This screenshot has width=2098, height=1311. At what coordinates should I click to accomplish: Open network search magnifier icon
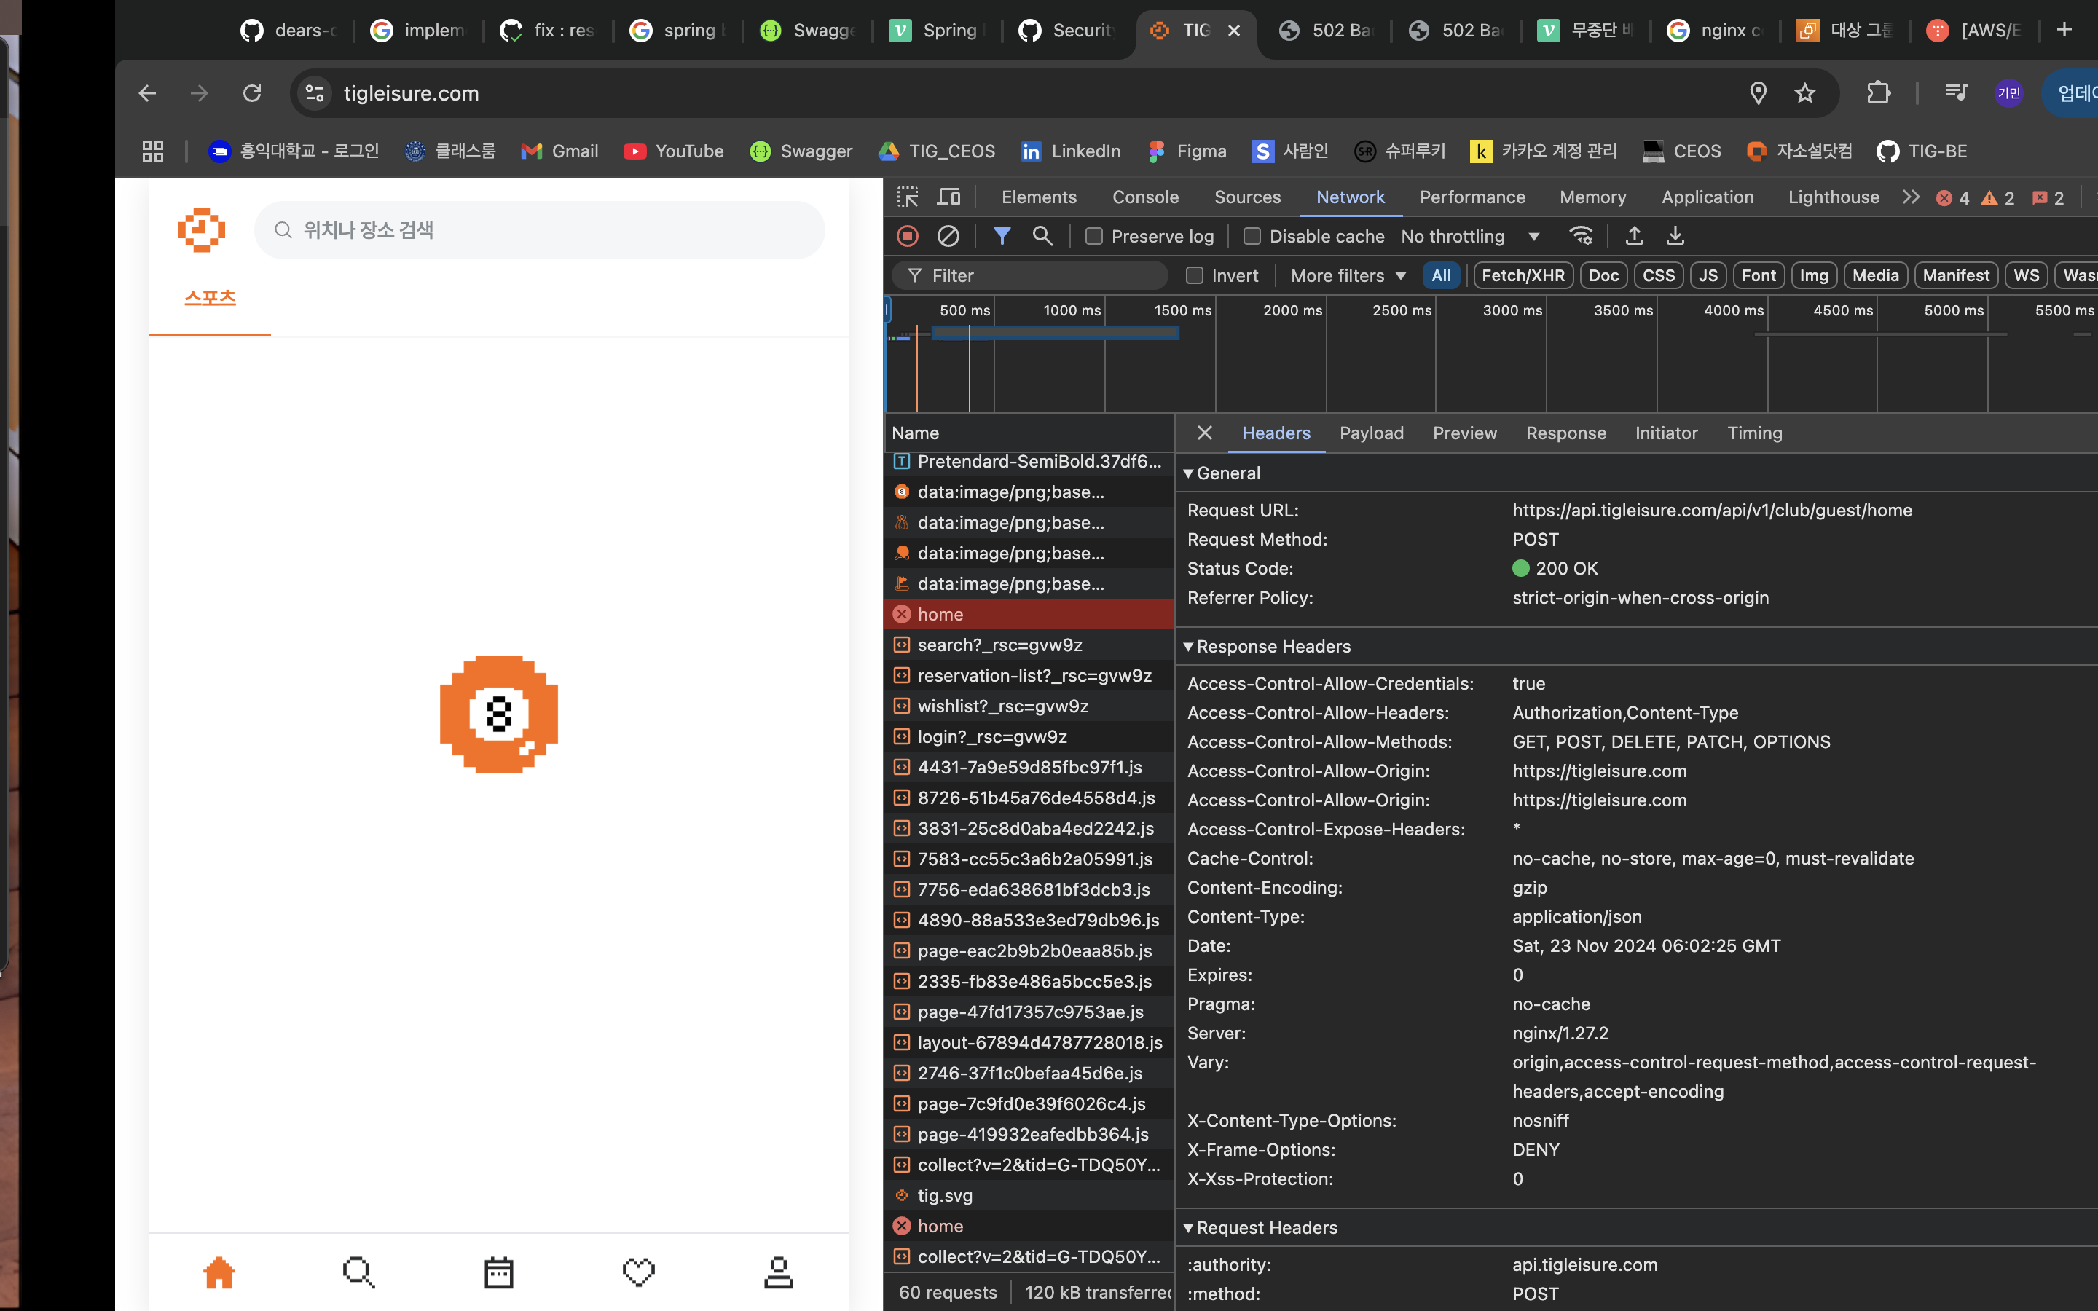pos(1042,236)
